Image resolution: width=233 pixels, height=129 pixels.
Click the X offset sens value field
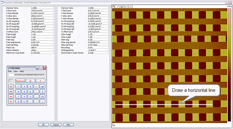pyautogui.click(x=42, y=32)
